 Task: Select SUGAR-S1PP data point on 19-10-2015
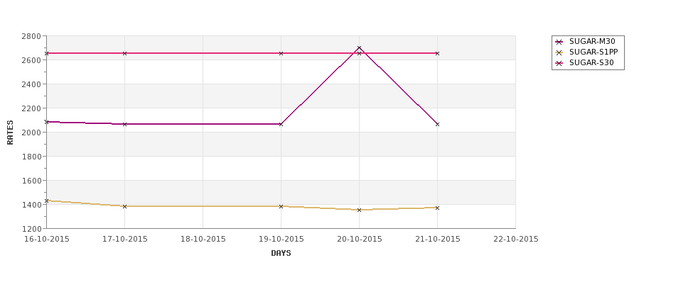coord(281,206)
